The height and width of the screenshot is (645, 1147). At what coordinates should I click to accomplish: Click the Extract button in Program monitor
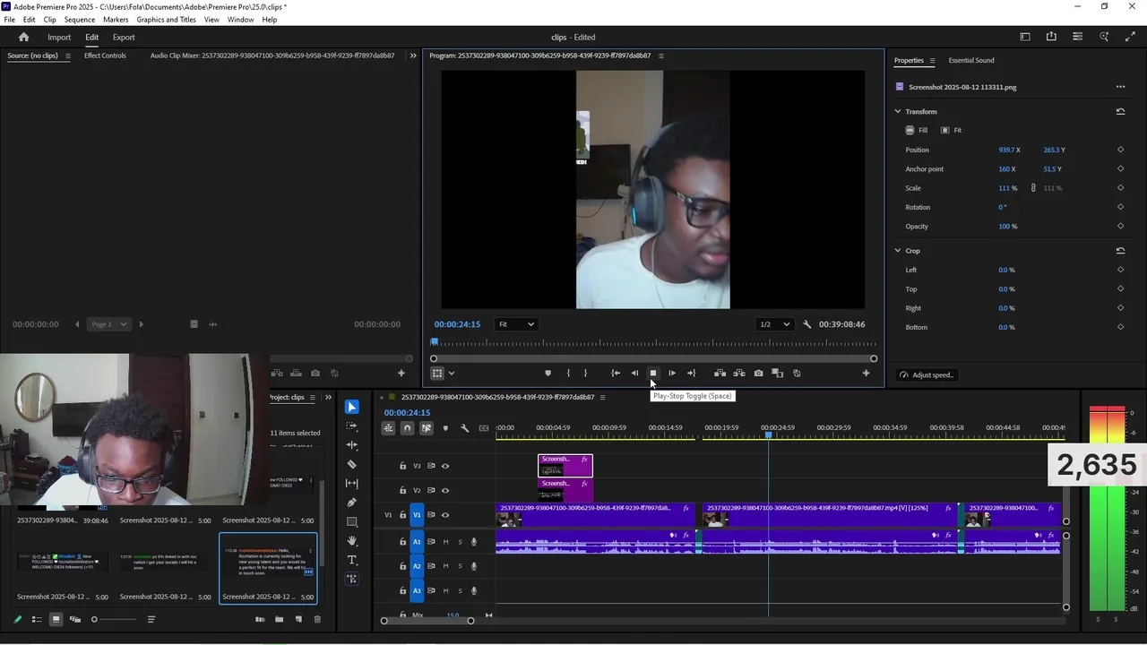coord(739,374)
